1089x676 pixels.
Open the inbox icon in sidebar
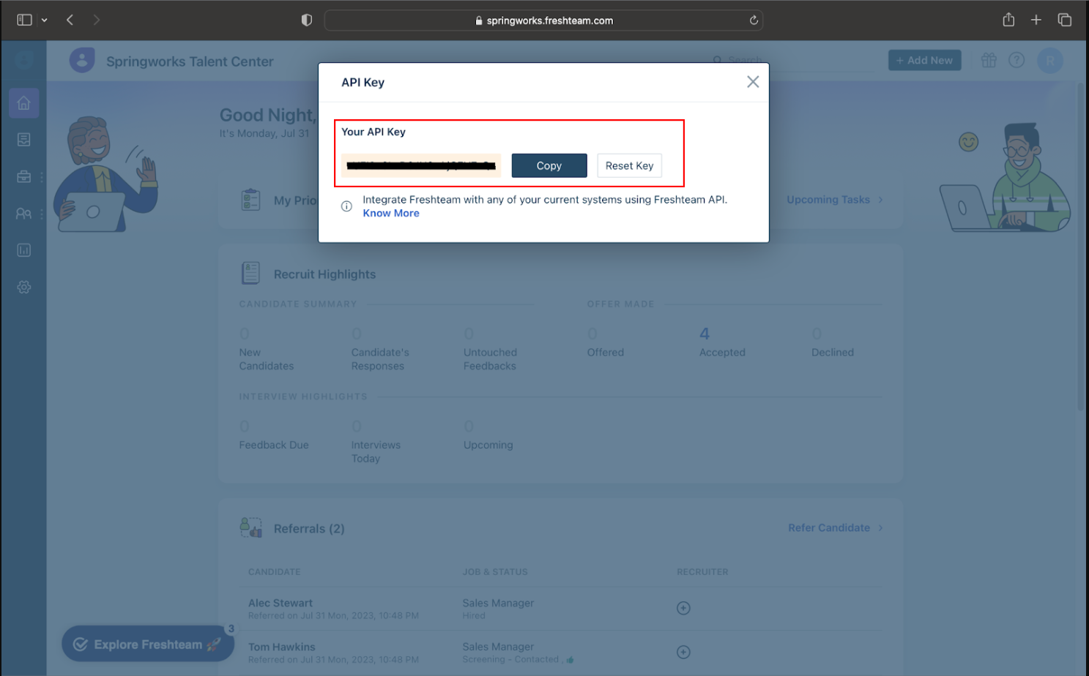(x=24, y=140)
